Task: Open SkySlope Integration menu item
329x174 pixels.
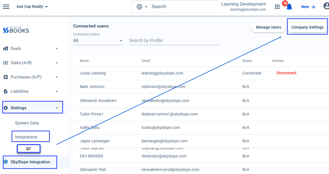Action: tap(30, 162)
